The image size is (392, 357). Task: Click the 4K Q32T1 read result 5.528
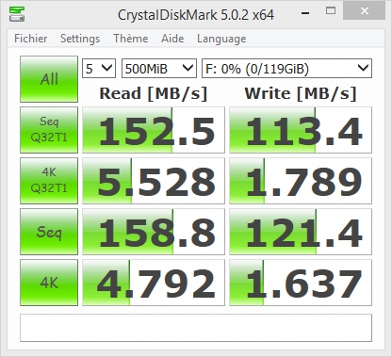(x=154, y=181)
